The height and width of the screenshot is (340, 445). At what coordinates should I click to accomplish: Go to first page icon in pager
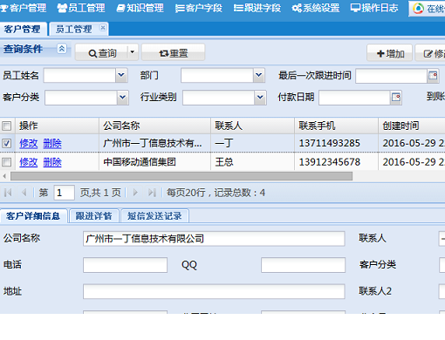point(8,193)
